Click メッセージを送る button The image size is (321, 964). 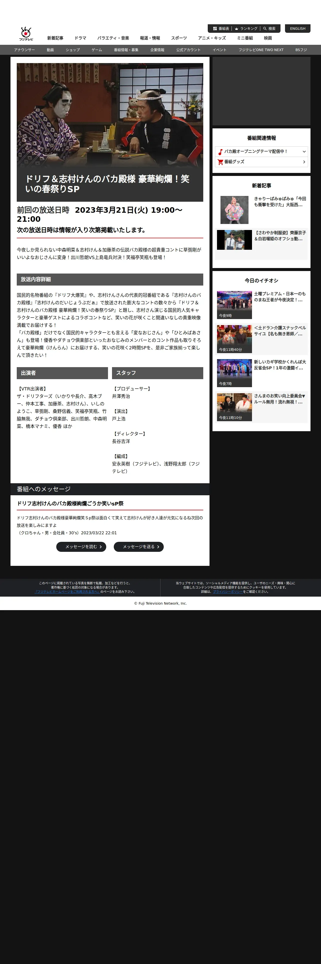[x=139, y=547]
